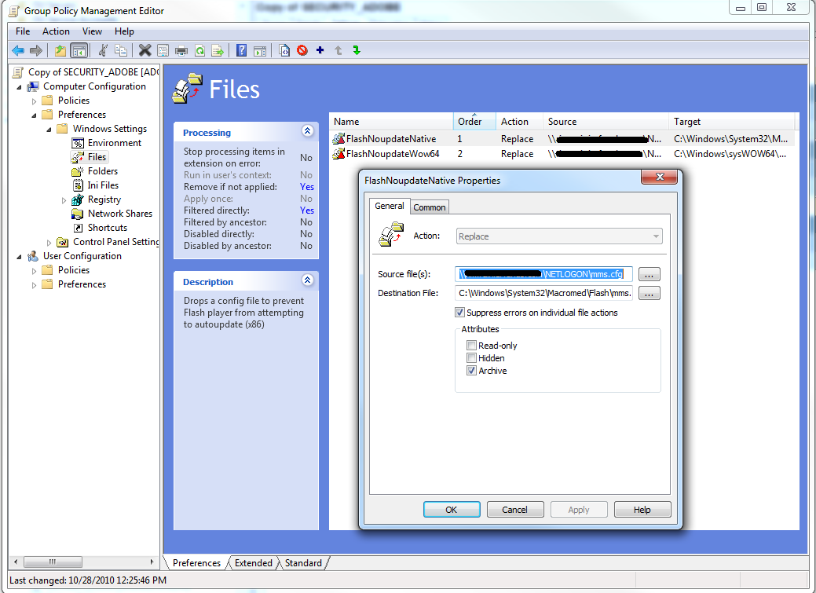The width and height of the screenshot is (816, 593).
Task: Click the Display XML toolbar icon
Action: (284, 50)
